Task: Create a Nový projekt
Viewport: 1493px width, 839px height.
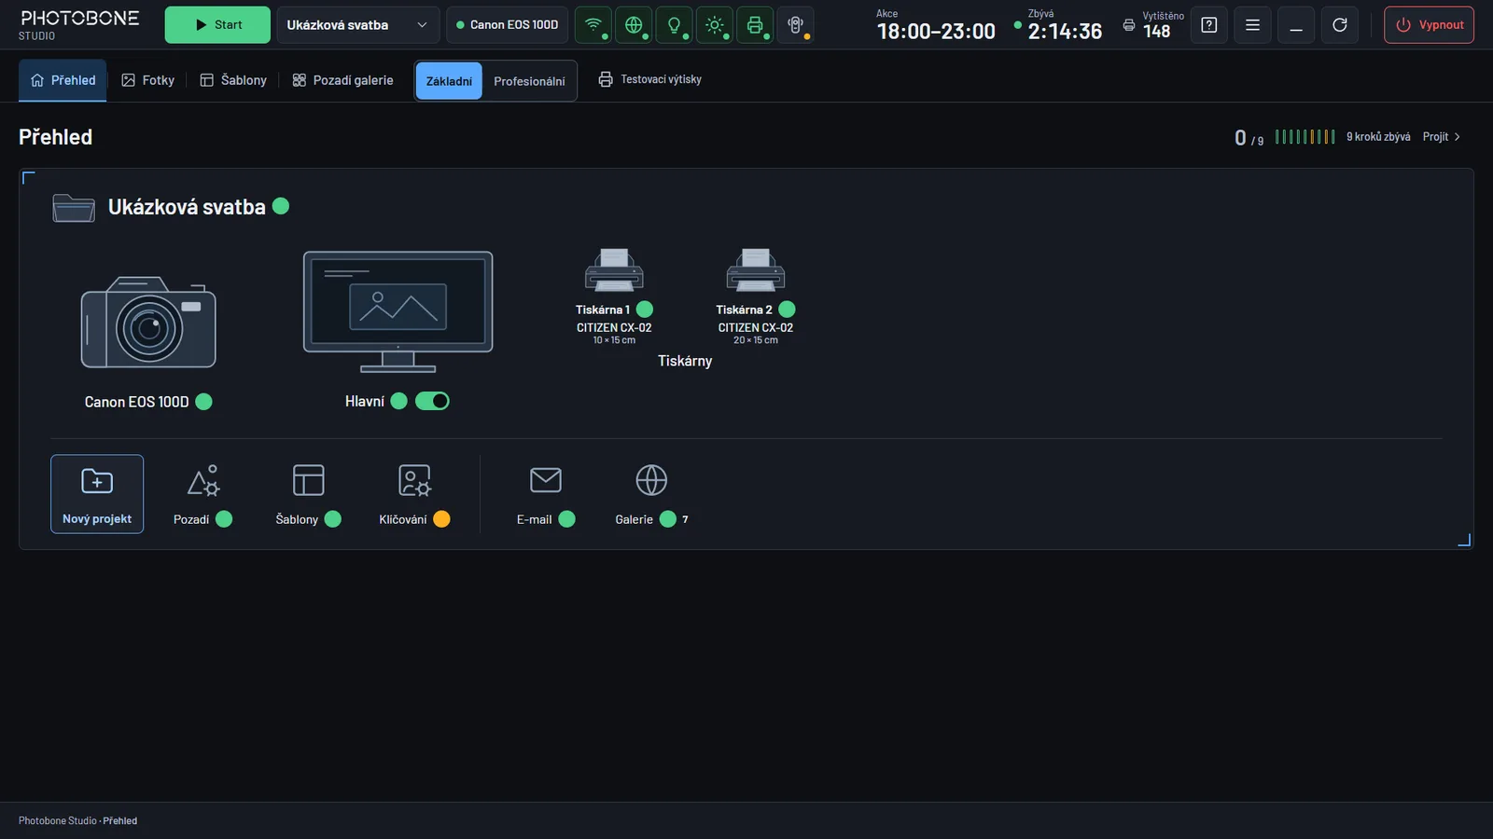Action: [97, 494]
